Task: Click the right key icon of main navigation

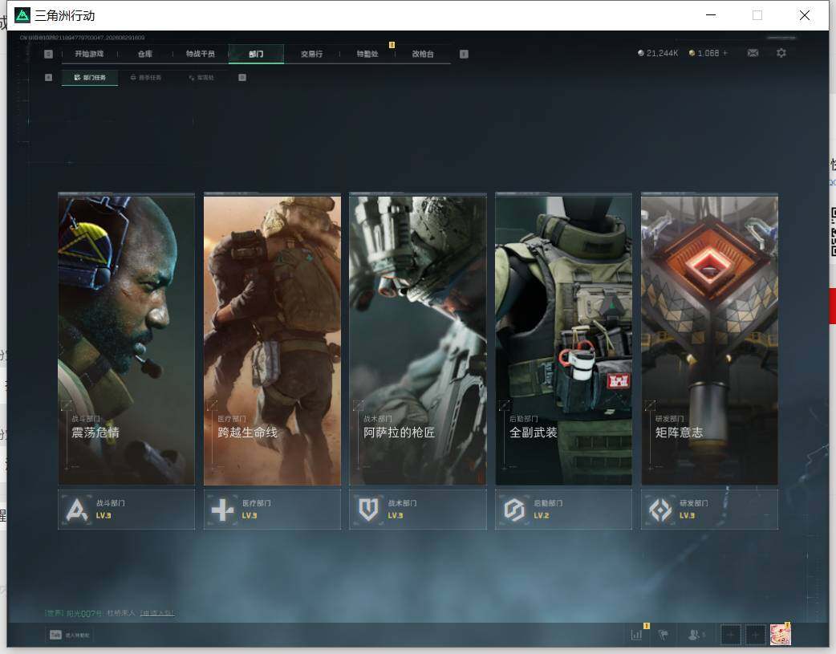Action: 464,54
